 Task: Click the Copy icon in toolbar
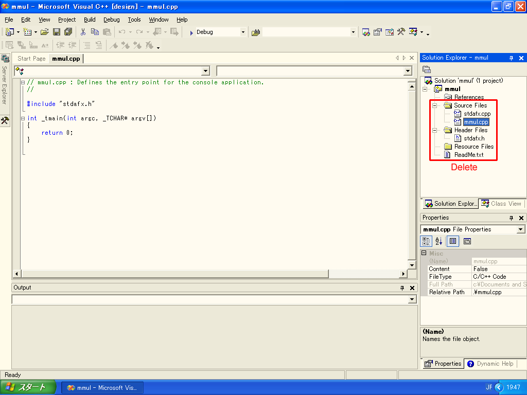point(95,32)
